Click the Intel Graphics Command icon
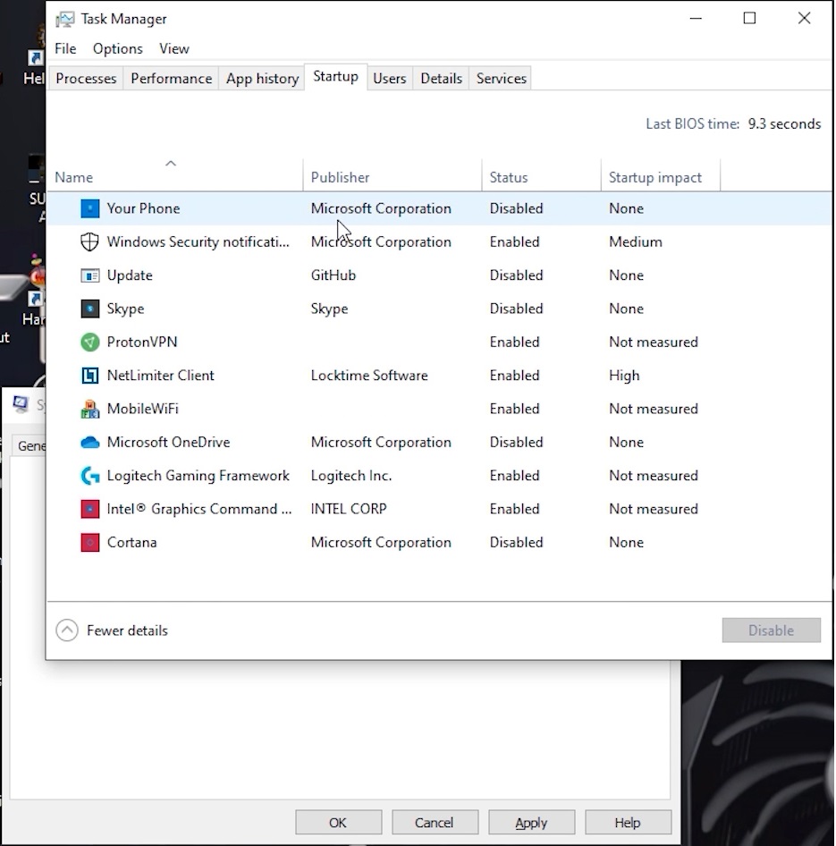 [89, 510]
